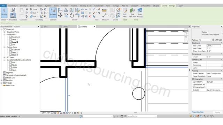Screen dimensions: 223x125
Task: Click the filter icon in status bar
Action: coord(212,116)
